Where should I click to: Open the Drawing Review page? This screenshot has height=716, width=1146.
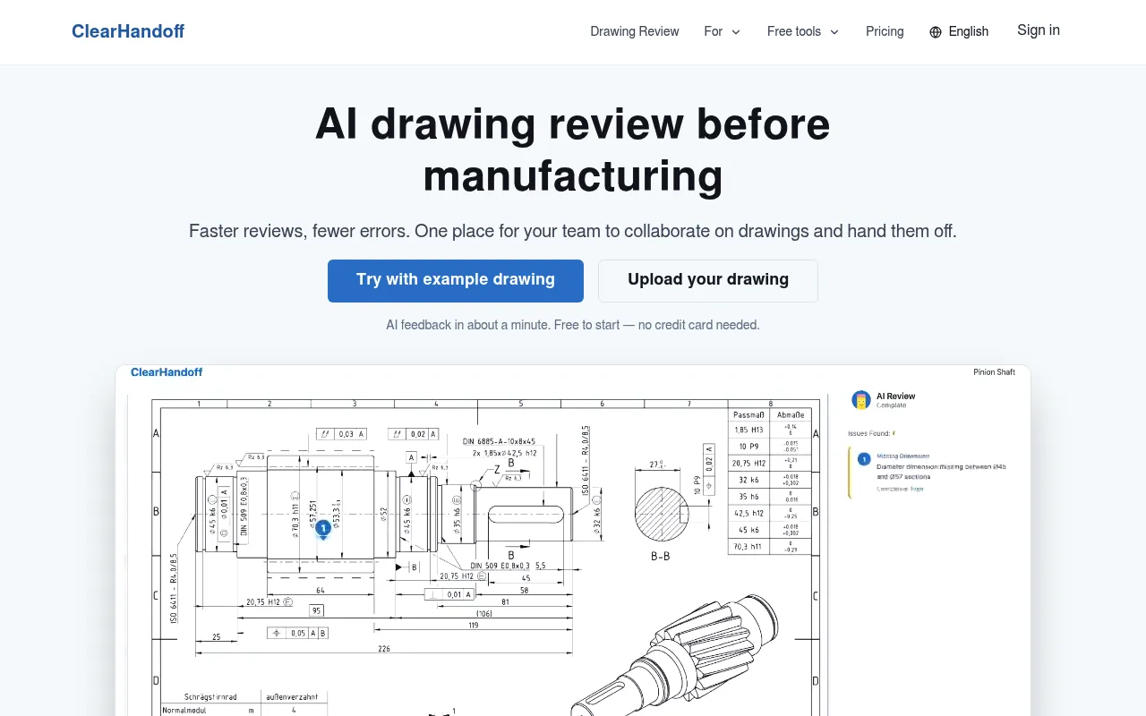point(635,31)
